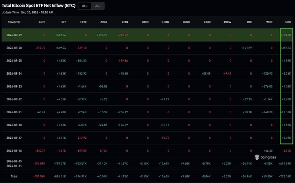
Task: Click the +30.11 HODL value
Action: coord(165,125)
